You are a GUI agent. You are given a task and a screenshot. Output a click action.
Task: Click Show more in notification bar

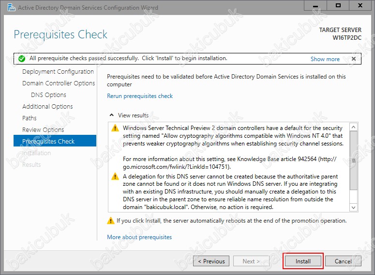click(325, 59)
